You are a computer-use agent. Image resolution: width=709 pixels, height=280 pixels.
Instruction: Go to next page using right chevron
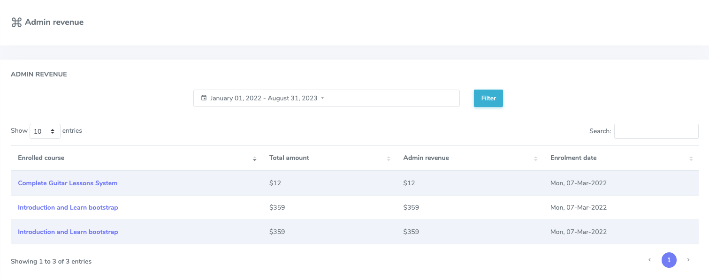pos(688,260)
